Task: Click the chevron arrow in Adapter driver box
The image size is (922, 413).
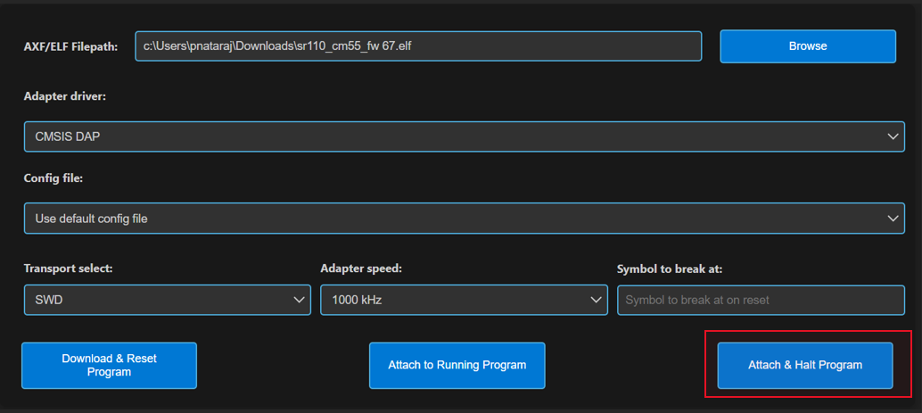Action: pyautogui.click(x=893, y=136)
